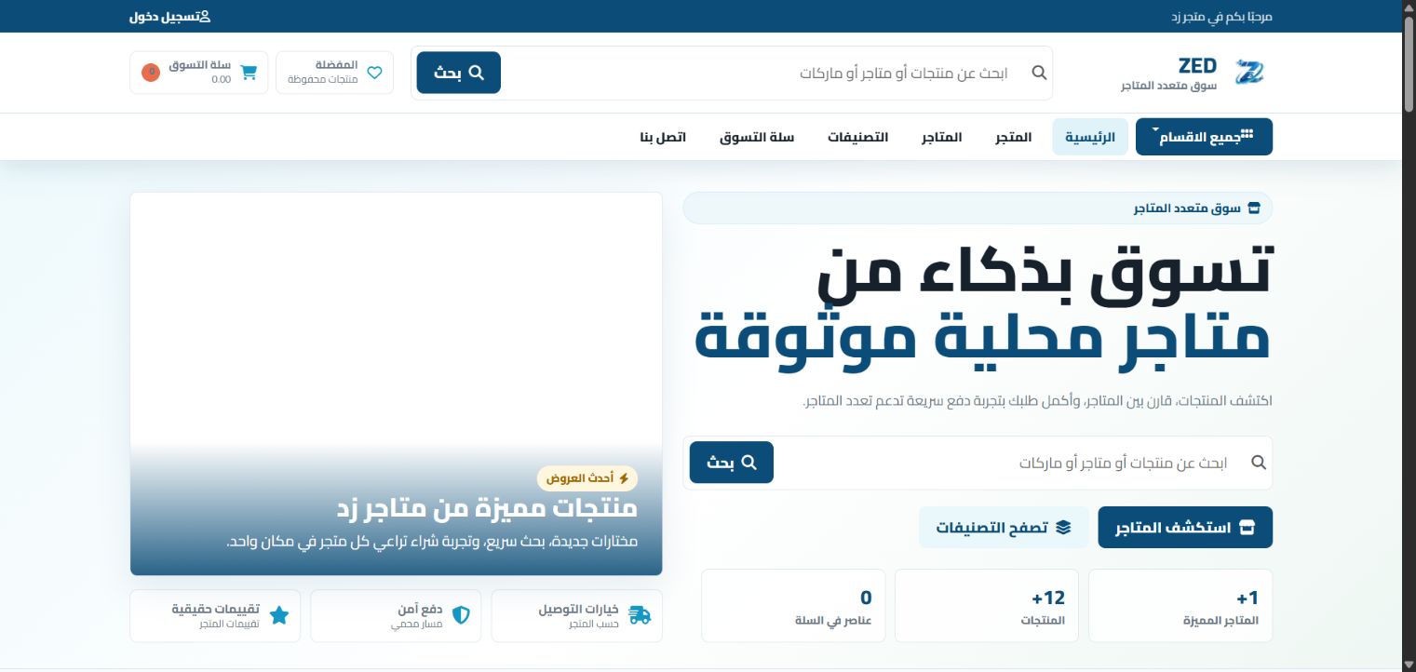Open the سلة التسوق box in header
Screen dimensions: 1416x672
click(x=198, y=73)
